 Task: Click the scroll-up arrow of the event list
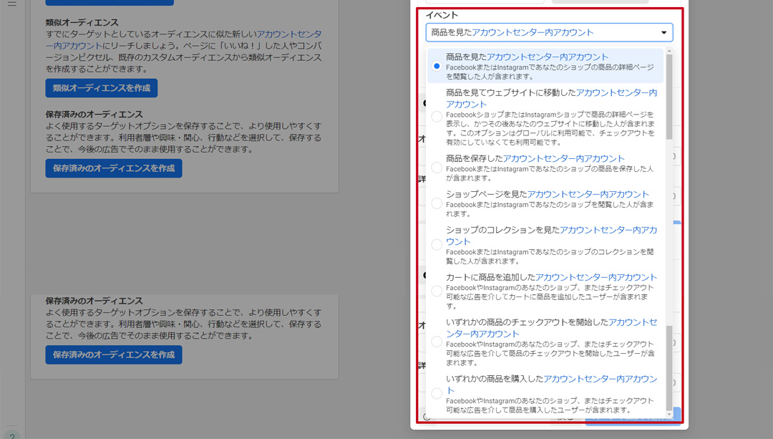[x=669, y=51]
